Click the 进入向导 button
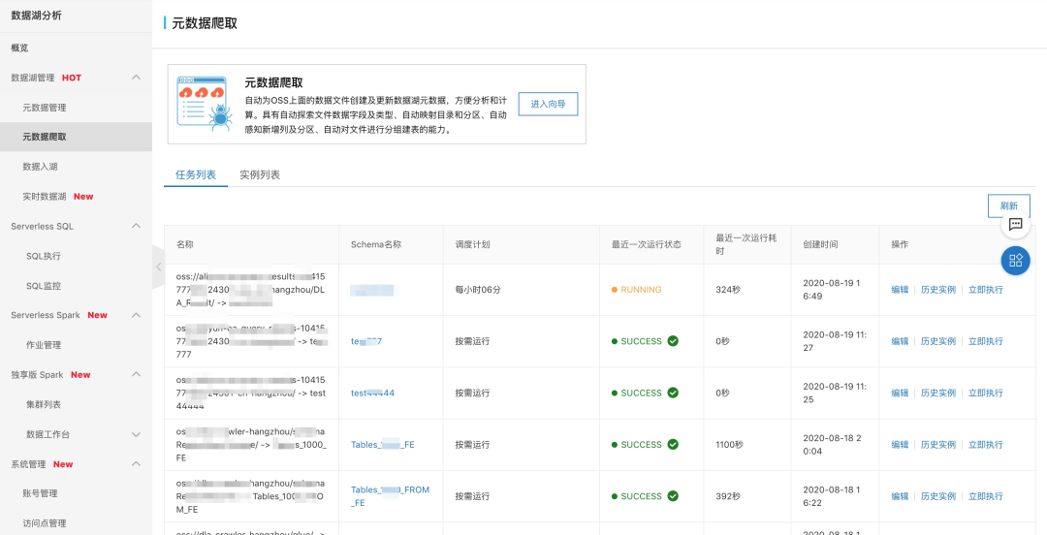 click(548, 104)
